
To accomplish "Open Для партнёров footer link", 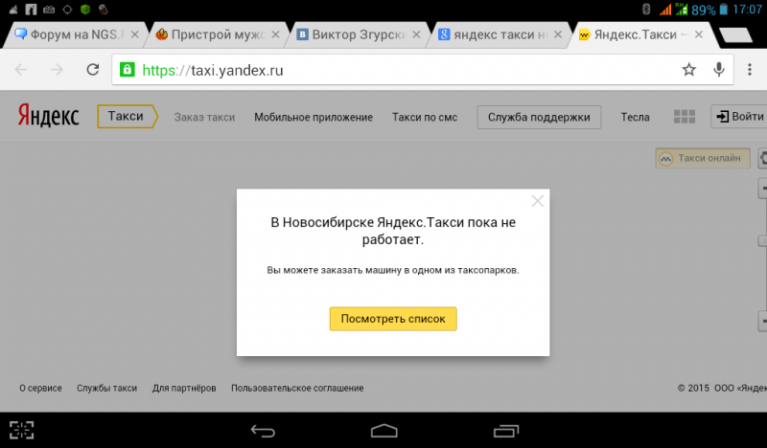I will coord(184,388).
